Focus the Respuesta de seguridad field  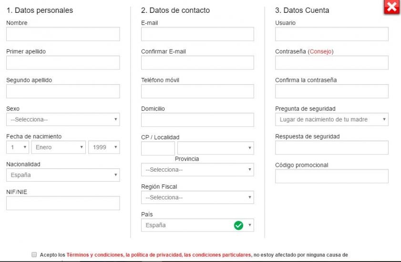click(332, 147)
